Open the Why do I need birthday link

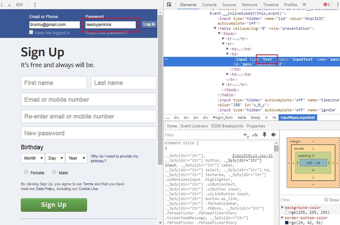pos(114,159)
